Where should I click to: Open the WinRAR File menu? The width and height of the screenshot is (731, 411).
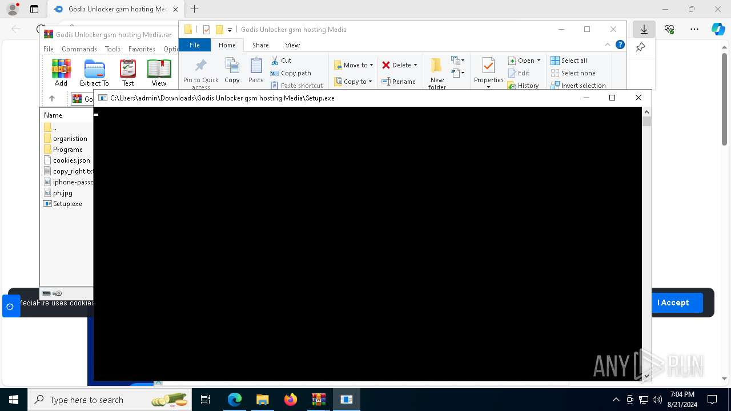pos(49,49)
